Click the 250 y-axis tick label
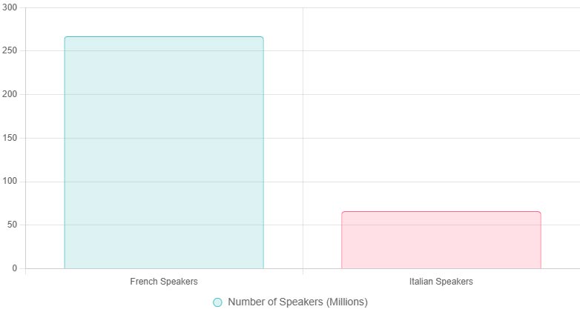This screenshot has width=580, height=315. click(10, 51)
